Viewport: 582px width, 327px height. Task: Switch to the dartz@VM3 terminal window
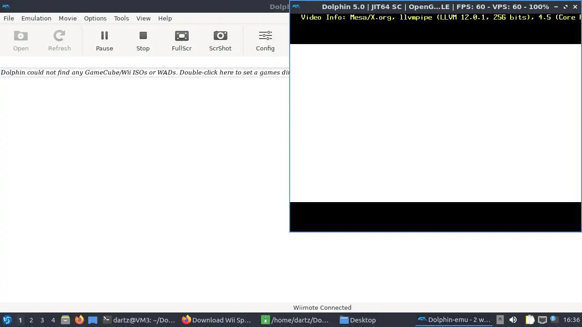(139, 320)
